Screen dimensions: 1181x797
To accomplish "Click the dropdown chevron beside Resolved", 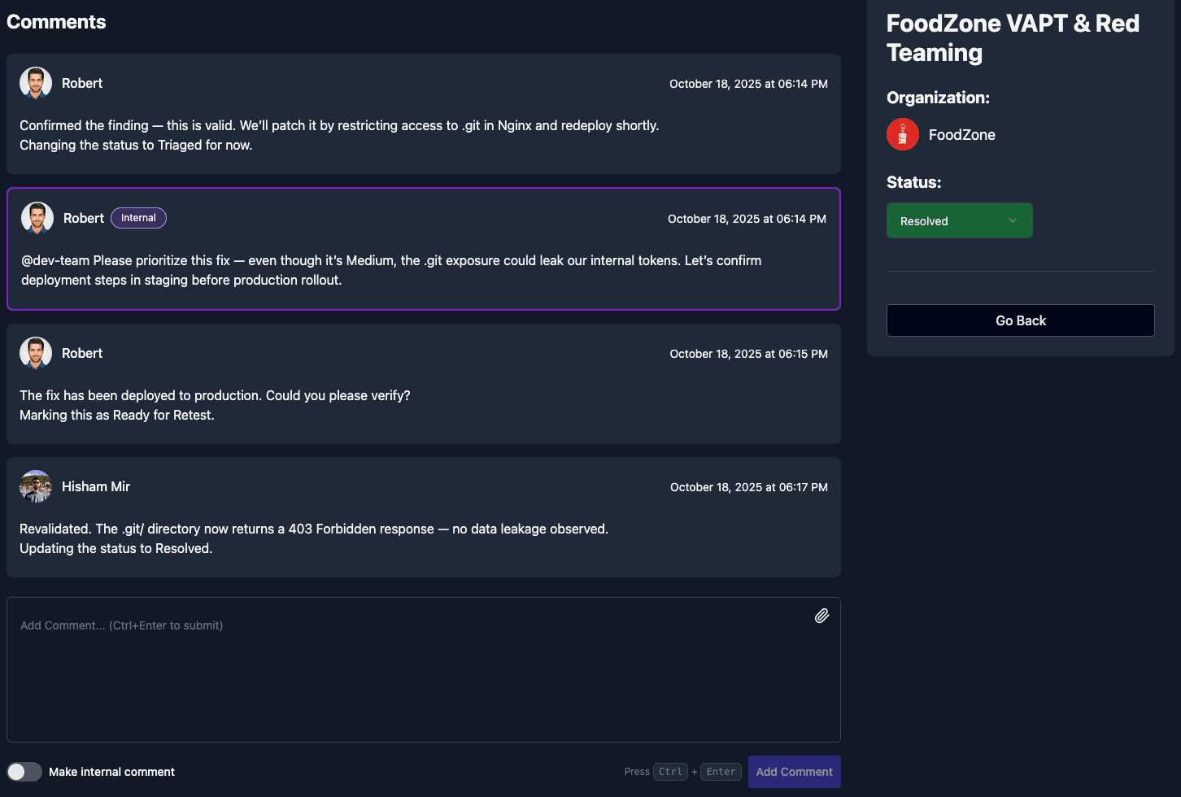I will tap(1013, 220).
